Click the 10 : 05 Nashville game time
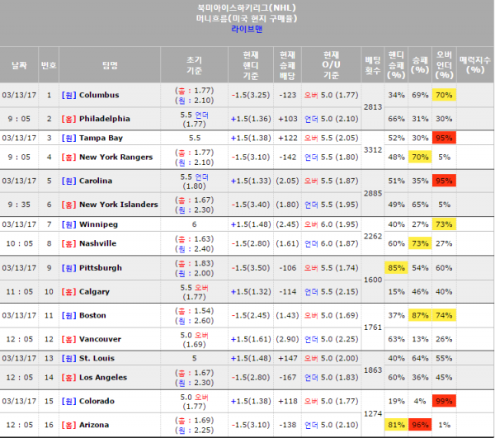Screen dimensions: 495x438 click(x=19, y=243)
